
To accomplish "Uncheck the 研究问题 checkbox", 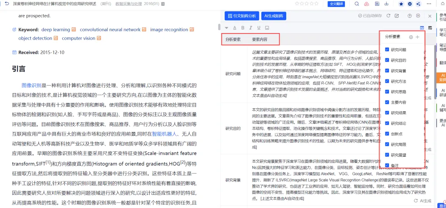I will pyautogui.click(x=387, y=50).
